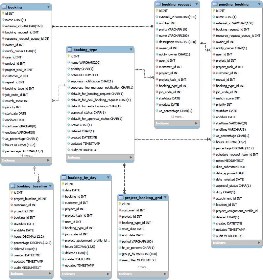Click red diamond beside booking_baseline project_baseline_id
Viewport: 263px width, 280px height.
pyautogui.click(x=12, y=199)
